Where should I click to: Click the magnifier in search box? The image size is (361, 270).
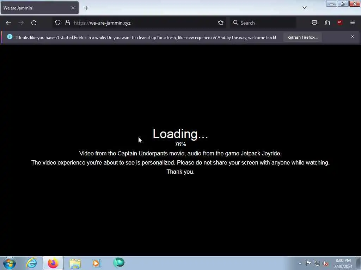pos(235,23)
